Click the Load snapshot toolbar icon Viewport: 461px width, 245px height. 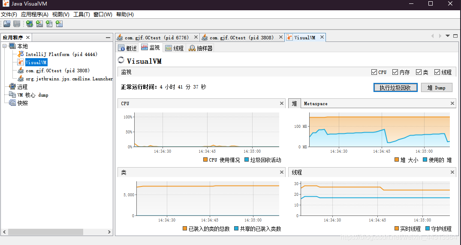[x=7, y=24]
